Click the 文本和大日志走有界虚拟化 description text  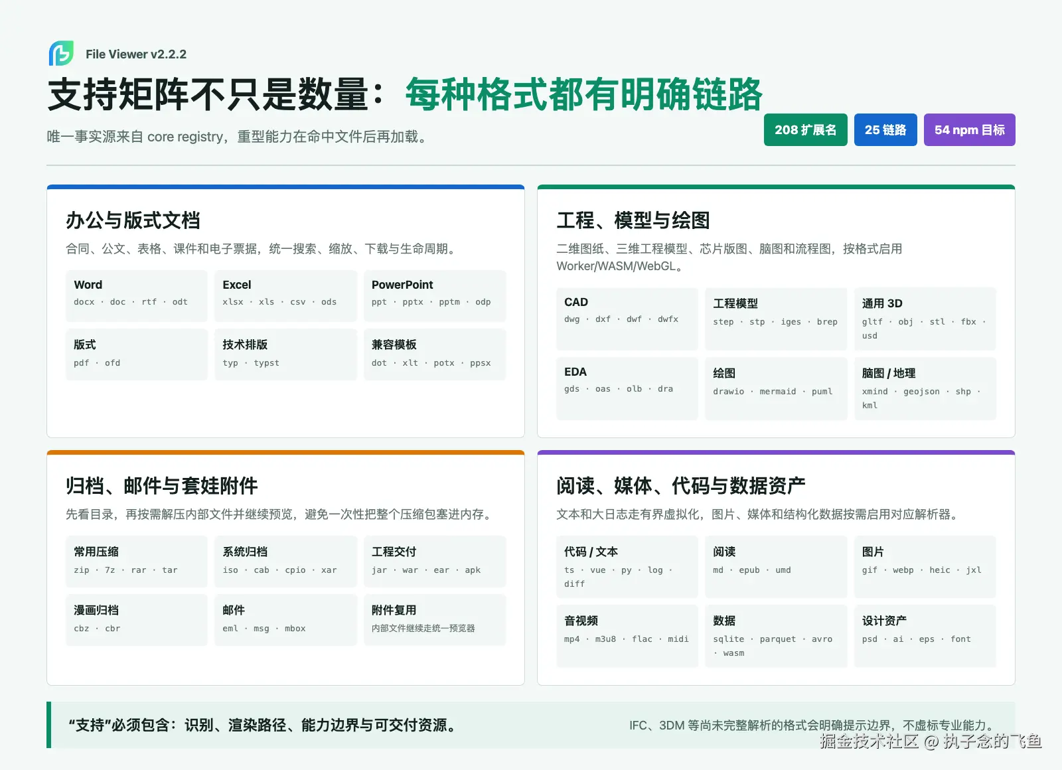[x=759, y=514]
